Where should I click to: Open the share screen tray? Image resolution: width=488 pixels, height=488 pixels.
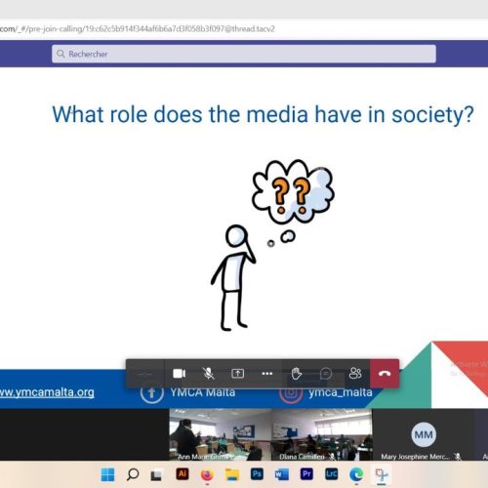(x=237, y=374)
